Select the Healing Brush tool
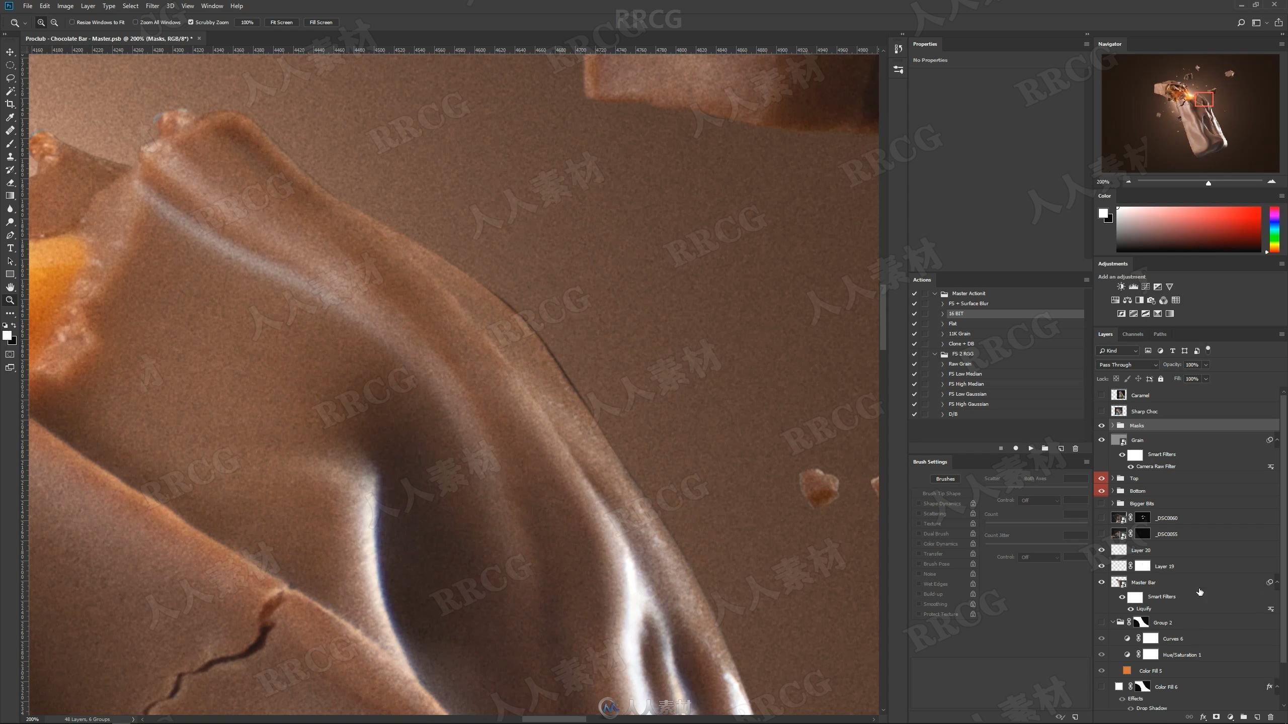The width and height of the screenshot is (1288, 724). (x=10, y=130)
